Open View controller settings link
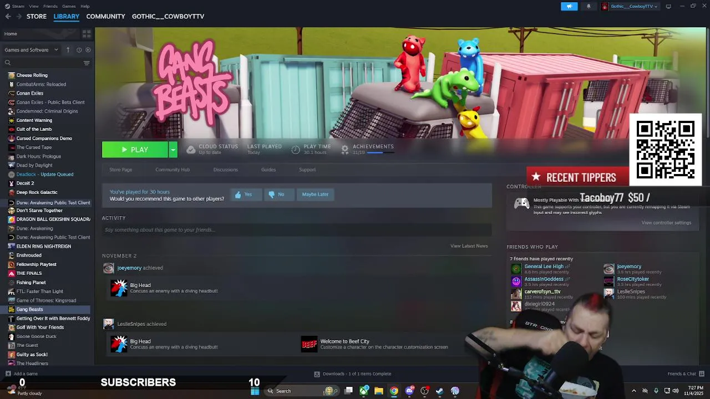Image resolution: width=710 pixels, height=399 pixels. click(666, 223)
